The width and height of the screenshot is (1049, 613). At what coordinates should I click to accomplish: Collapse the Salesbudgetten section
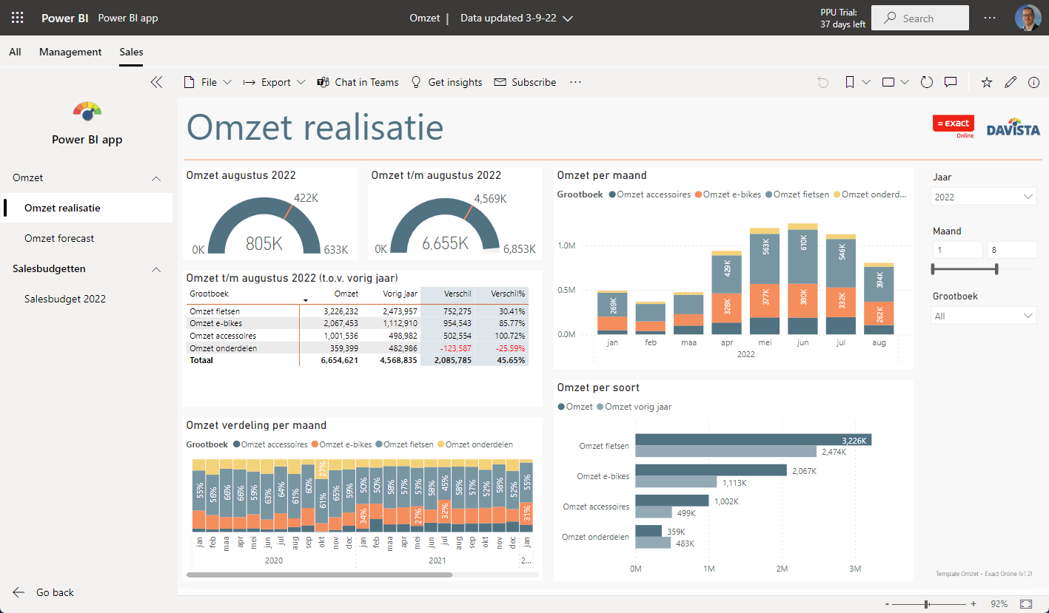click(x=155, y=269)
